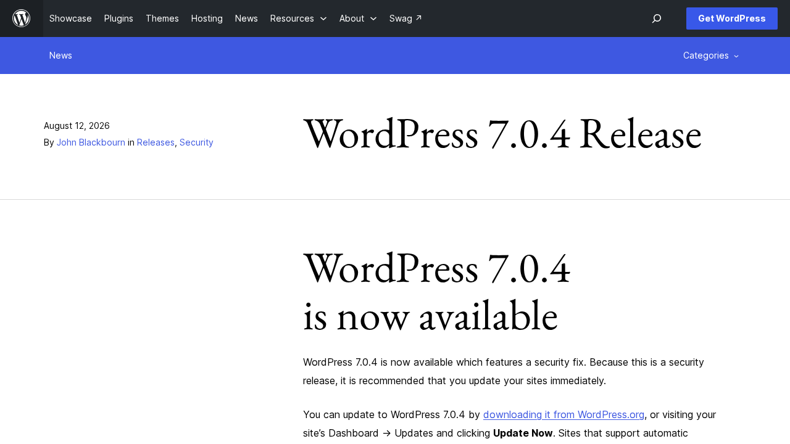Screen dimensions: 790x444
Task: Follow the downloading it from WordPress.org link
Action: 563,414
